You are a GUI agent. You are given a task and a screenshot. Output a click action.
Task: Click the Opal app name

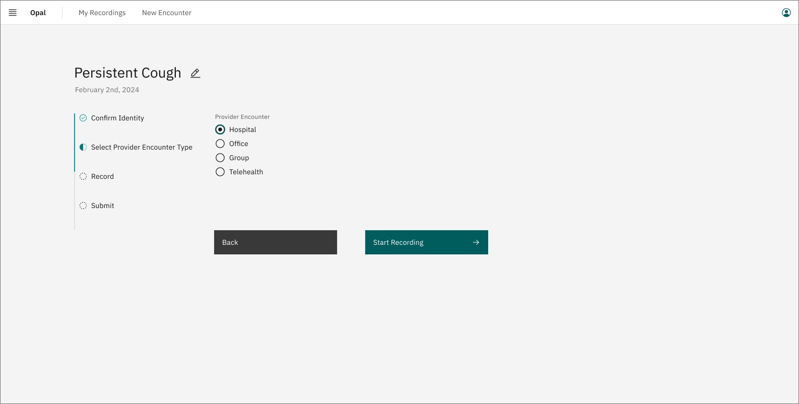click(38, 13)
